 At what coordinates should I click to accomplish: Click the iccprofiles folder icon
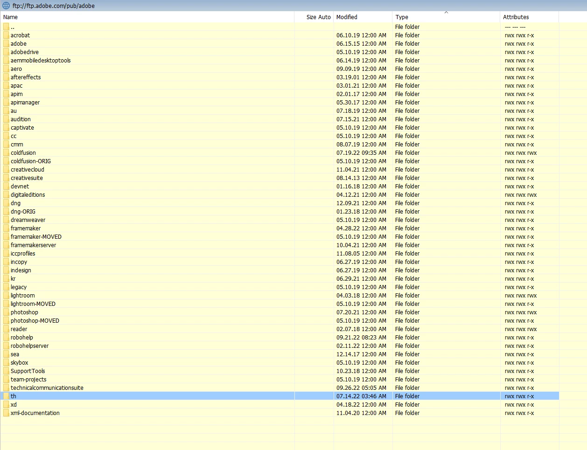(x=6, y=253)
